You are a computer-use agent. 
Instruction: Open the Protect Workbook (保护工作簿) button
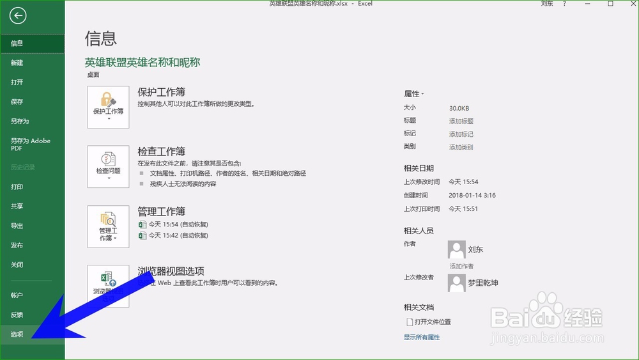coord(109,107)
